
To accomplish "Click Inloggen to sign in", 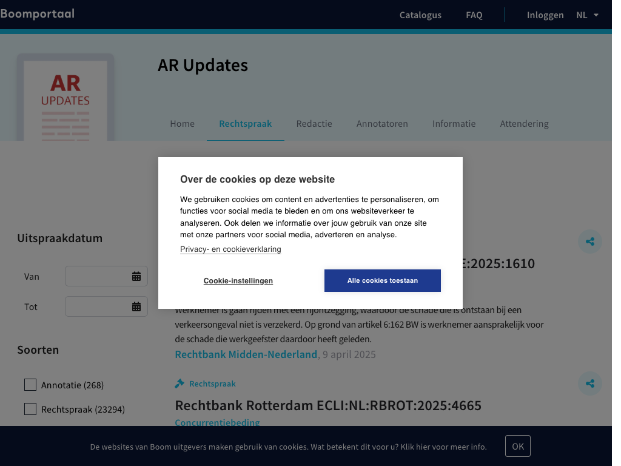I will pos(545,15).
